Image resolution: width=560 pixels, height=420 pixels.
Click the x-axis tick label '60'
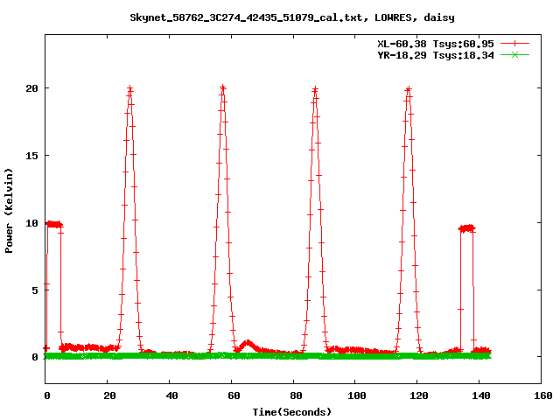(234, 395)
